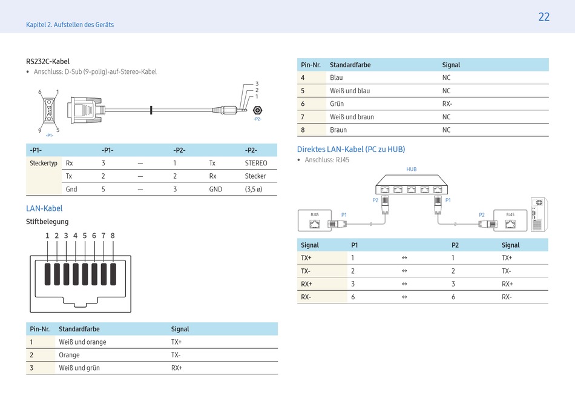Viewport: 575px width, 407px height.
Task: Click the 3.5mm stereo jack socket symbol
Action: [257, 111]
